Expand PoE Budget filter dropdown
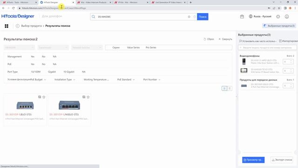Image resolution: width=298 pixels, height=168 pixels. pyautogui.click(x=38, y=80)
